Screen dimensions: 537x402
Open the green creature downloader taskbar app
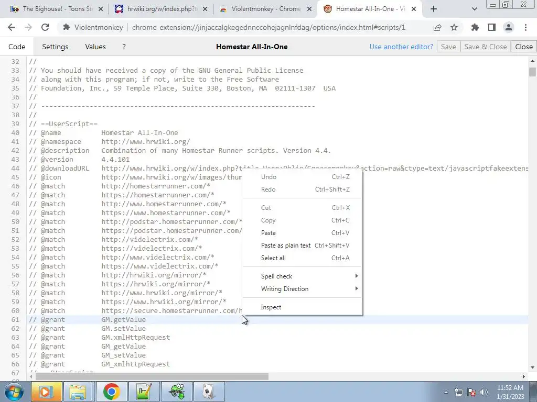pyautogui.click(x=176, y=392)
